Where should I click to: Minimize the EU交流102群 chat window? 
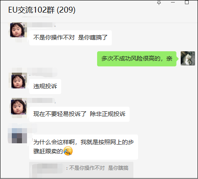(173, 3)
